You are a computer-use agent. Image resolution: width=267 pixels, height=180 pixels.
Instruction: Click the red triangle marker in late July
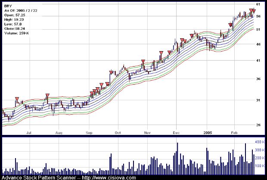47,96
